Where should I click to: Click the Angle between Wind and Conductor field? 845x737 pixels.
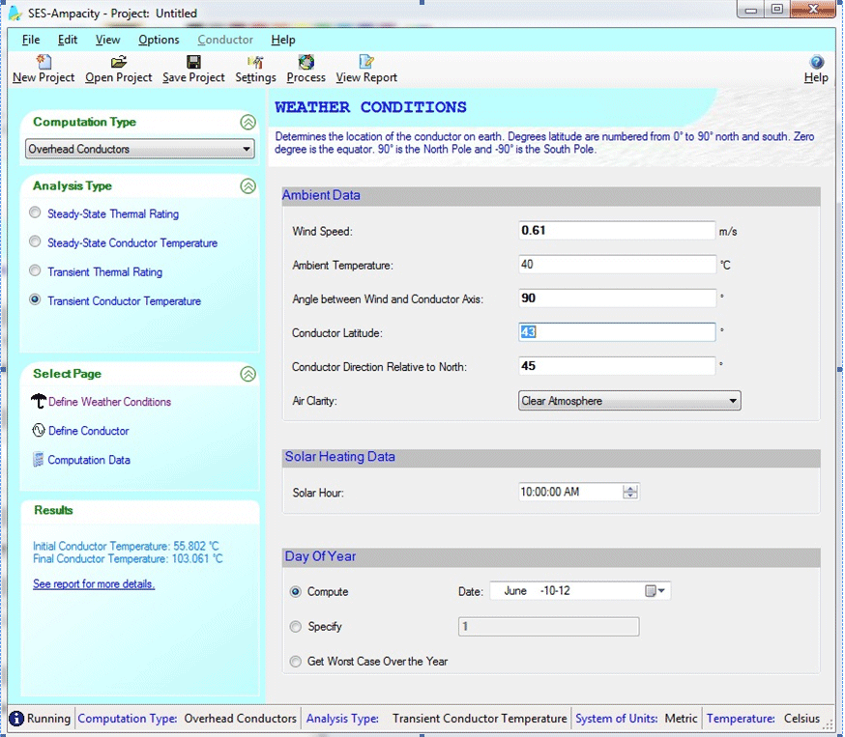click(x=617, y=298)
